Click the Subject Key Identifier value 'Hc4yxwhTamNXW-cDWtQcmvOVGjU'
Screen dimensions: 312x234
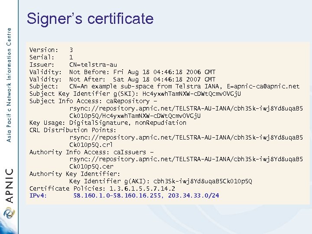pyautogui.click(x=192, y=94)
